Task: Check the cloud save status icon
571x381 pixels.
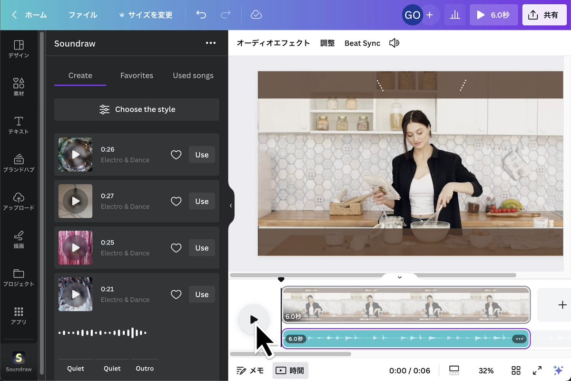Action: point(256,15)
